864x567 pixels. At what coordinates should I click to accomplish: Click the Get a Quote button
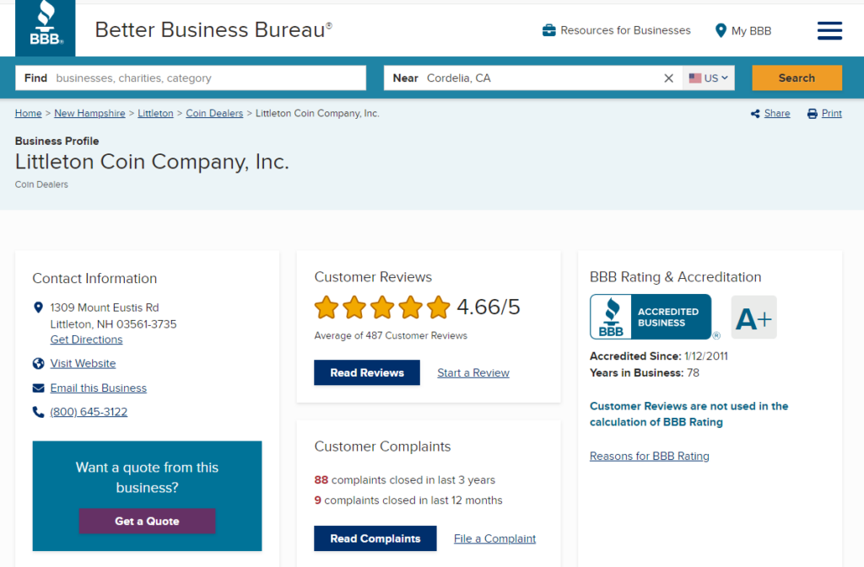pyautogui.click(x=147, y=521)
